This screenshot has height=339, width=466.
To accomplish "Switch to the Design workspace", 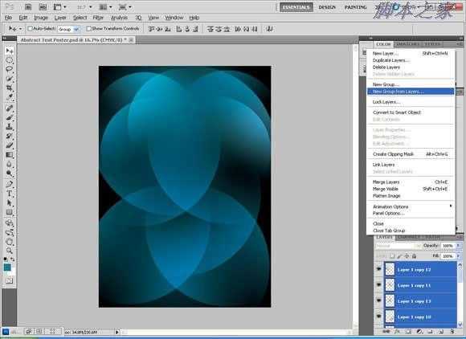I will (327, 7).
